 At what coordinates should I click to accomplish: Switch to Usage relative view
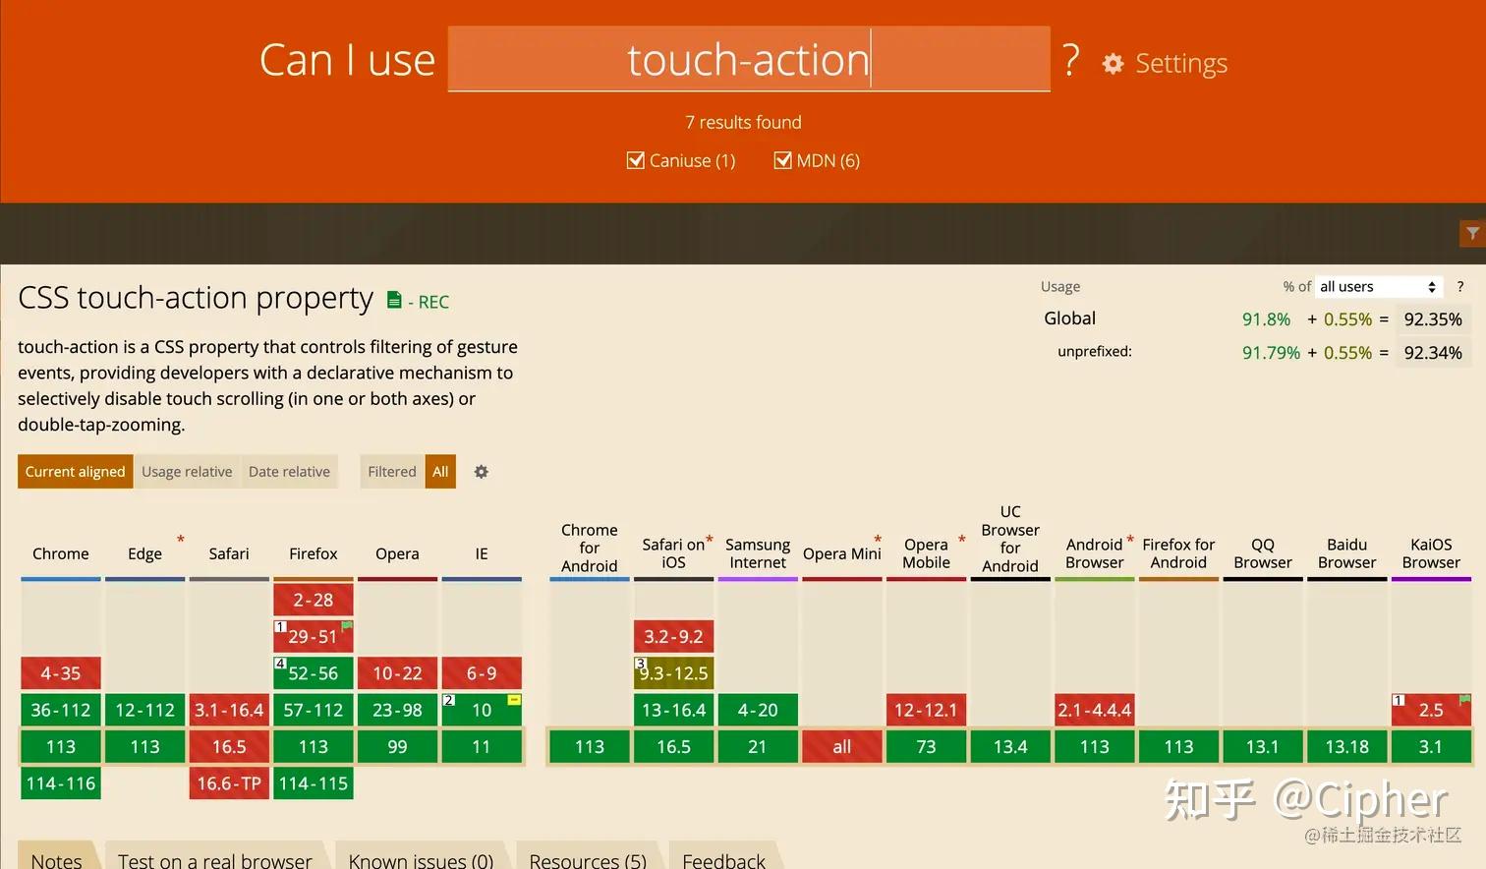point(187,471)
